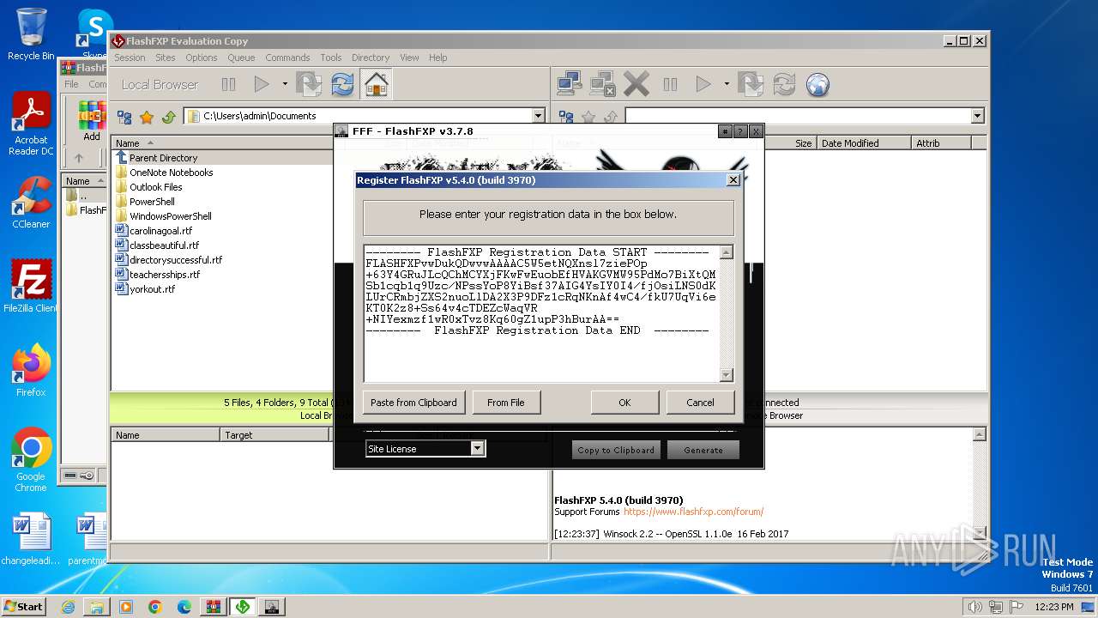
Task: Select the file teachersships.rtf
Action: pyautogui.click(x=165, y=275)
